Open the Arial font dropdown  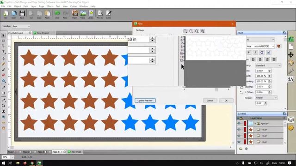(260, 46)
